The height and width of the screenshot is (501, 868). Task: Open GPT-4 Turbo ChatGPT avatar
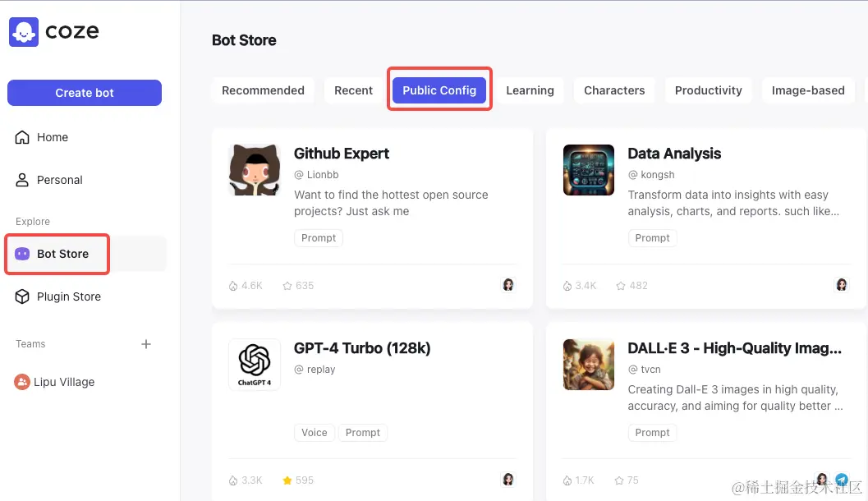(x=255, y=365)
